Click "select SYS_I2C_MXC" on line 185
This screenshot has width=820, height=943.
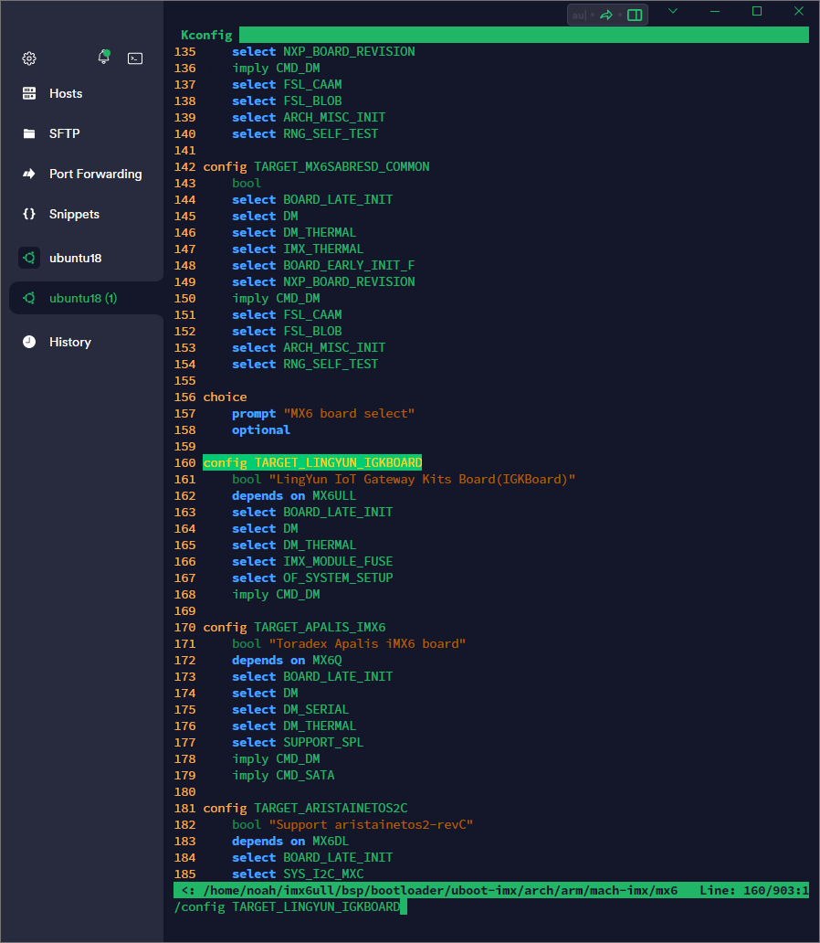coord(298,874)
